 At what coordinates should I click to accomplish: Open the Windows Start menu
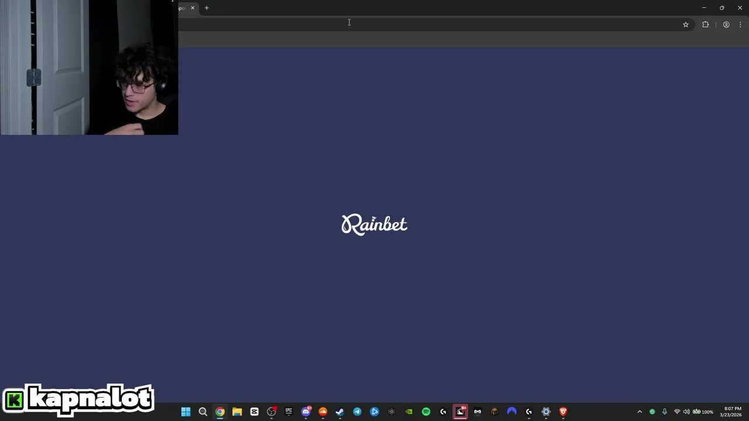186,412
